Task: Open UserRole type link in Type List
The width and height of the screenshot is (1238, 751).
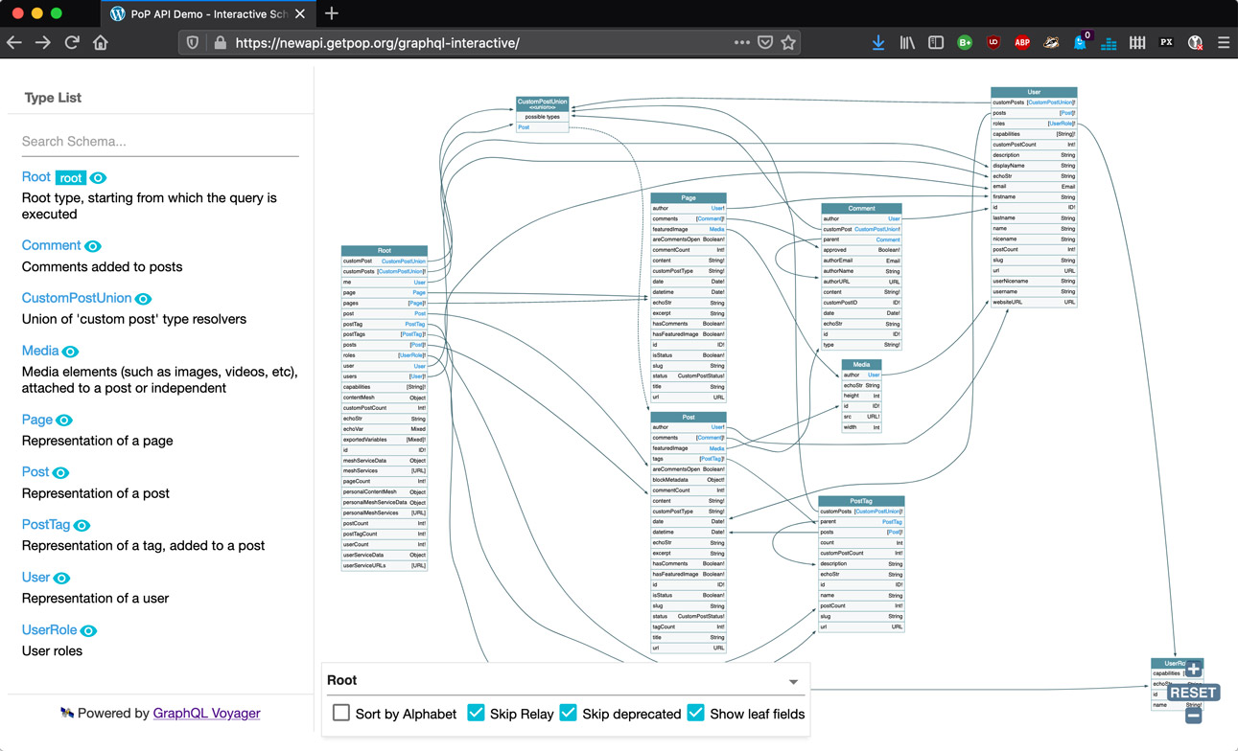Action: 49,630
